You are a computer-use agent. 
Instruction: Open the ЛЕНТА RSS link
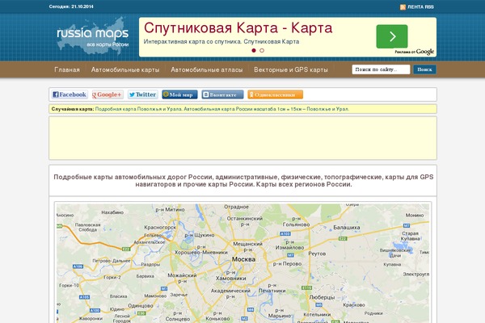pos(420,6)
